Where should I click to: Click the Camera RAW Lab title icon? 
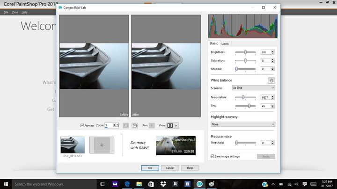(60, 7)
